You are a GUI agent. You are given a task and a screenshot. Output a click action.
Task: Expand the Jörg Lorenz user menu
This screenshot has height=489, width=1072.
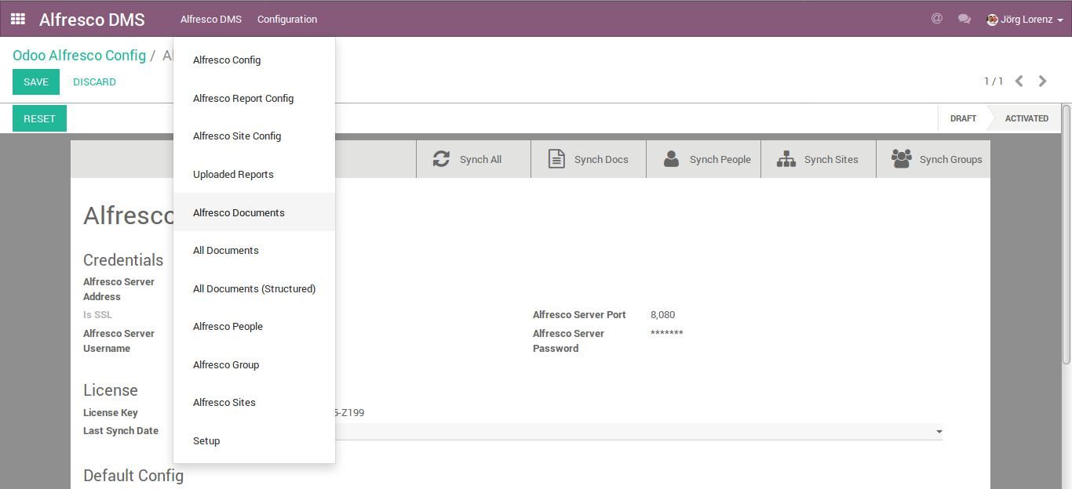1025,20
